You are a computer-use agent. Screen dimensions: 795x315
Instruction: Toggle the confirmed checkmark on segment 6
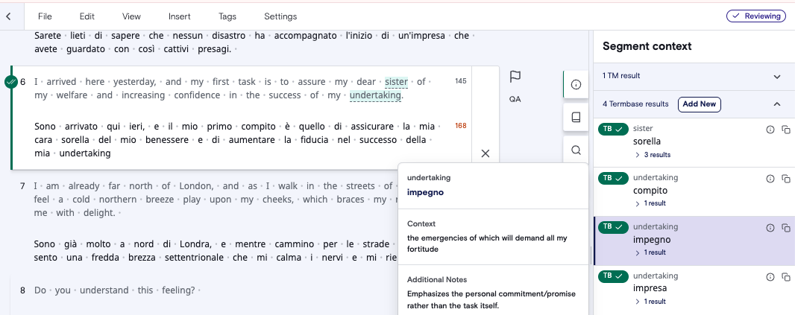tap(11, 81)
